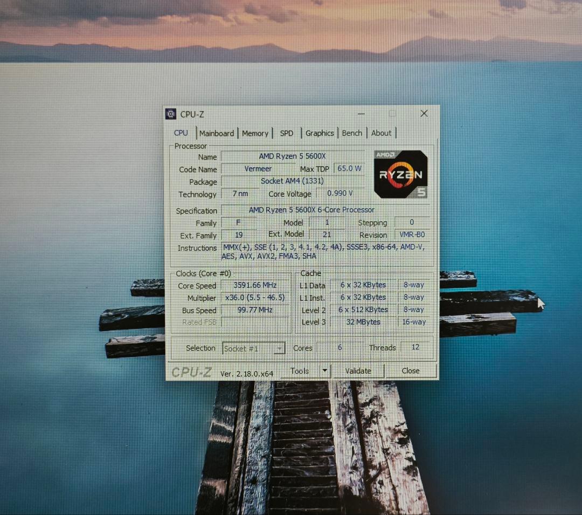Viewport: 582px width, 515px height.
Task: Click the L1 Data 8-way value
Action: (414, 285)
